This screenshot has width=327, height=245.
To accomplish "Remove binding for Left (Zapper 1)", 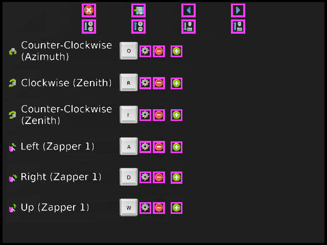I will pos(159,147).
